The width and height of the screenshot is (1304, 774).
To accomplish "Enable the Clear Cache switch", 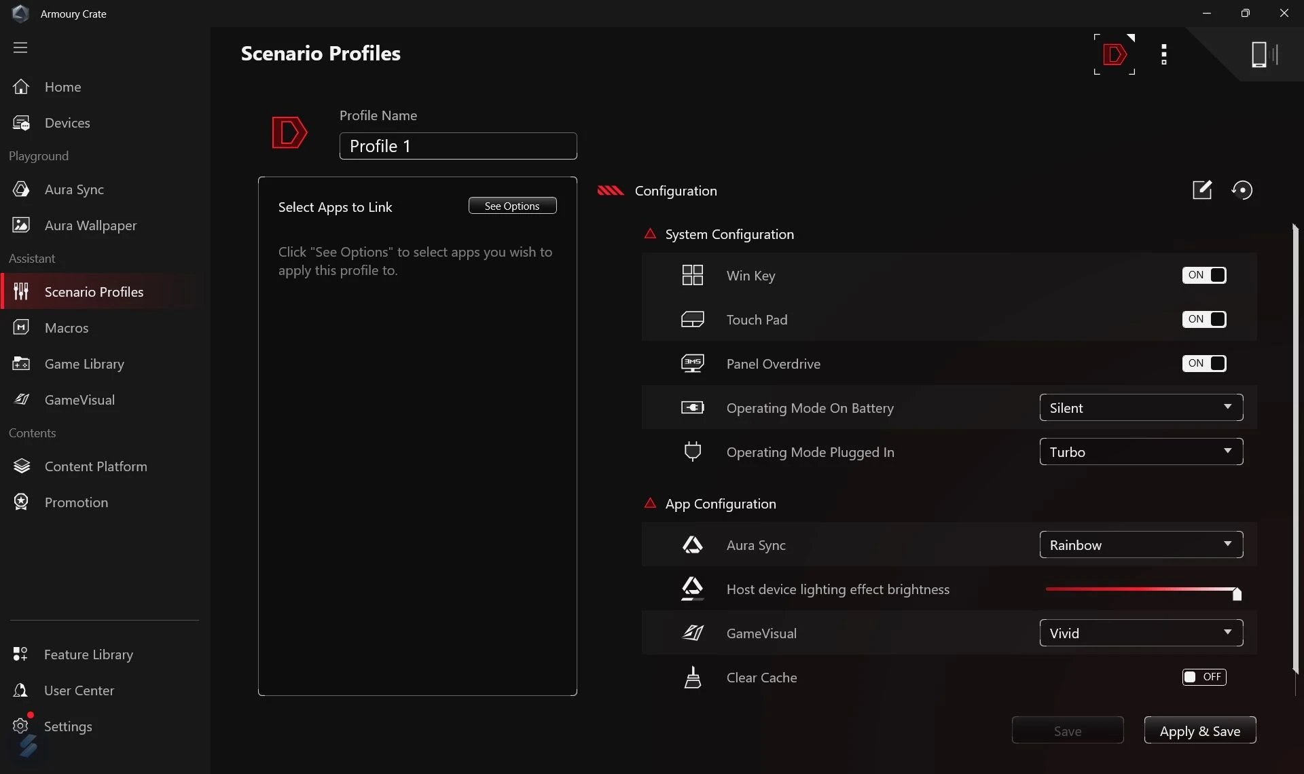I will pyautogui.click(x=1204, y=677).
